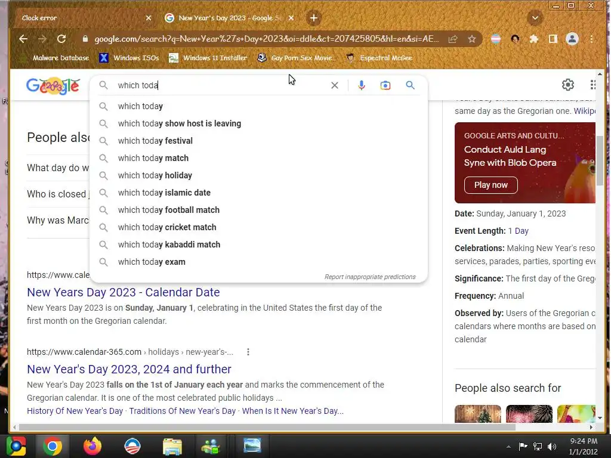Viewport: 611px width, 458px height.
Task: Choose 'which today islamic date' suggestion
Action: 259,193
